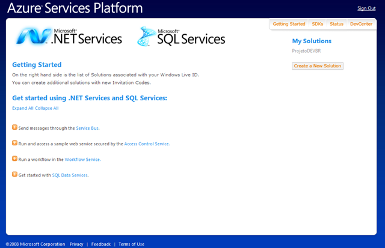This screenshot has width=385, height=248.
Task: Open the Status tab
Action: pos(336,24)
